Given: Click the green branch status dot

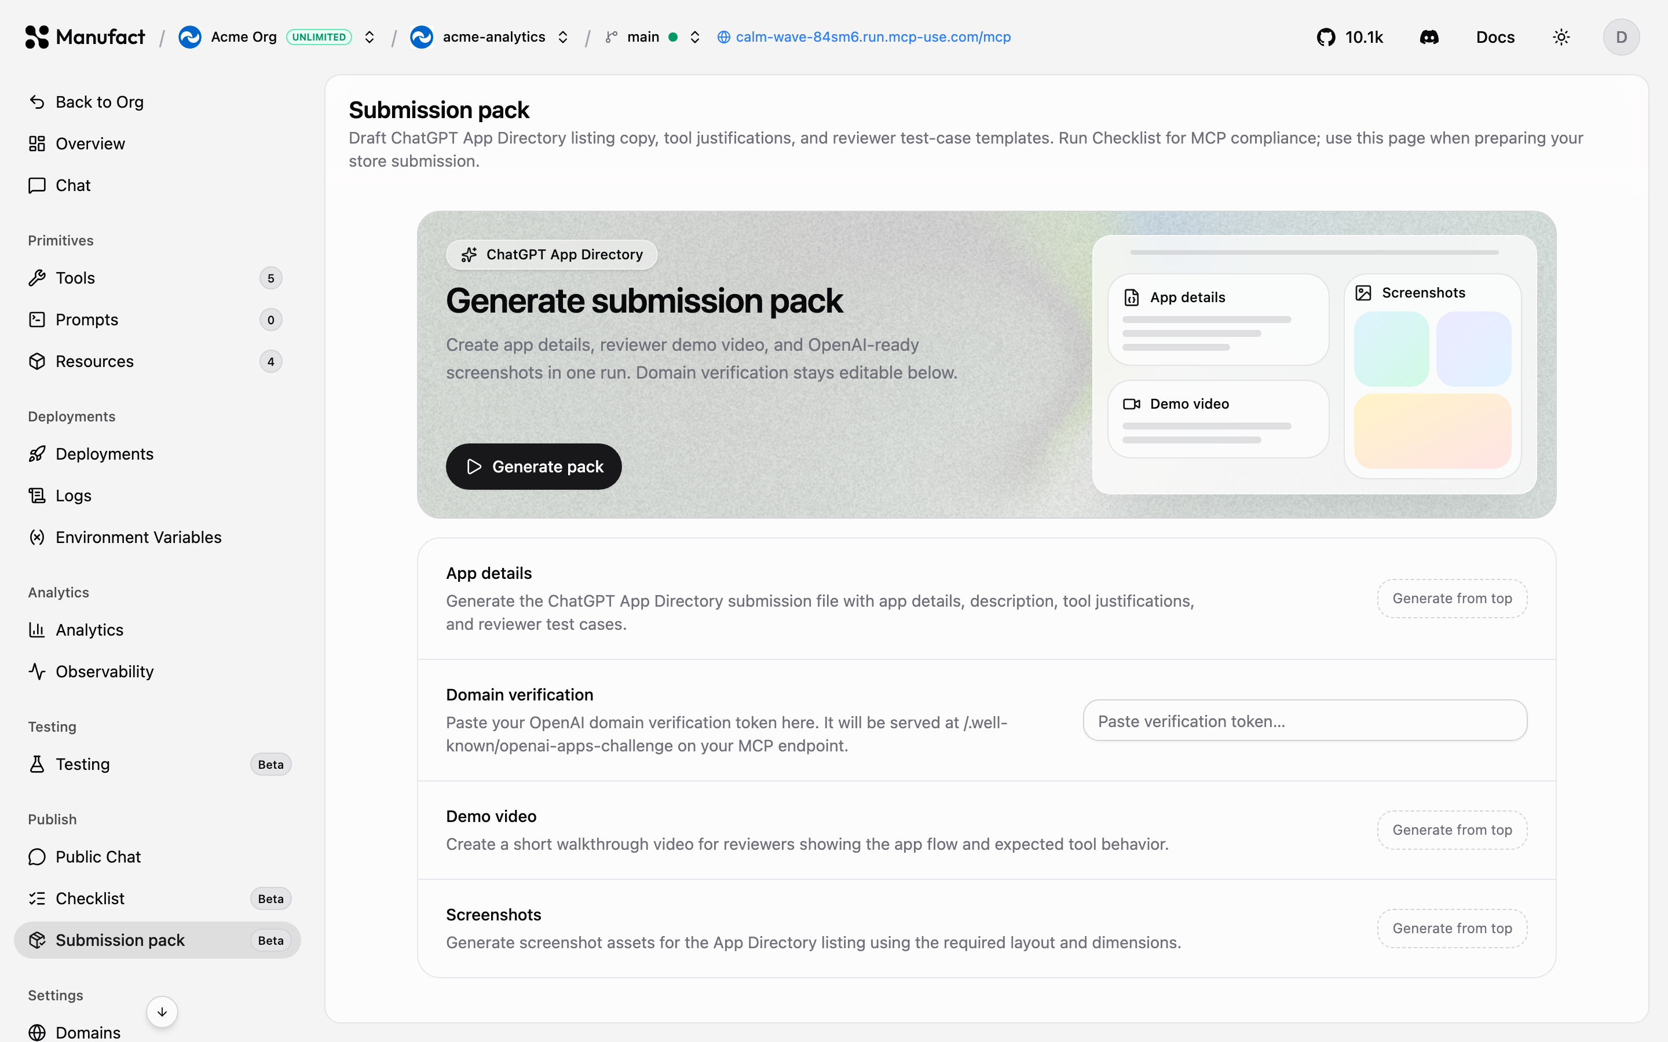Looking at the screenshot, I should pyautogui.click(x=673, y=37).
